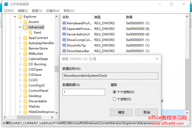This screenshot has width=192, height=128.
Task: Click the 数值名称(N) name field
Action: (110, 76)
